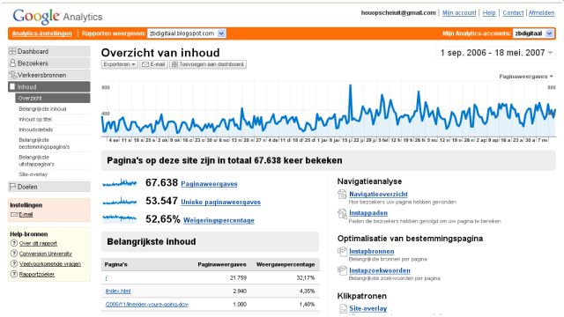Click the pageviews line graph area
This screenshot has width=564, height=317.
(329, 109)
